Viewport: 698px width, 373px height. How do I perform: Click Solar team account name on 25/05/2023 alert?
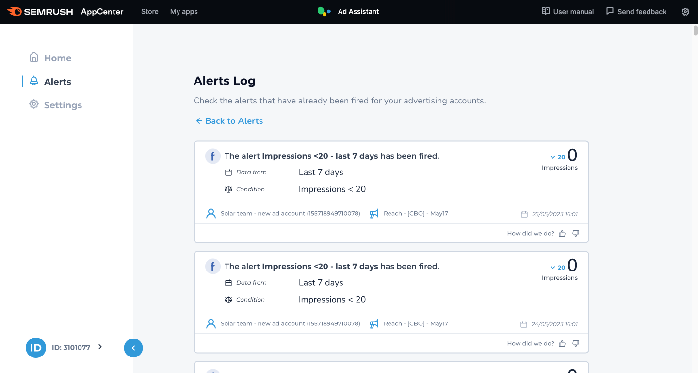(x=291, y=214)
